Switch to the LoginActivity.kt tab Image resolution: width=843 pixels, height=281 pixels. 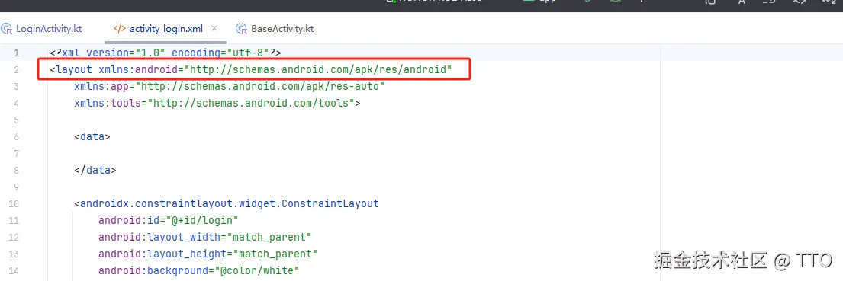pos(41,29)
